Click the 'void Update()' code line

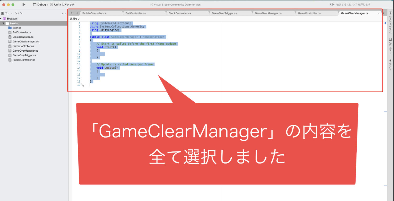point(107,68)
